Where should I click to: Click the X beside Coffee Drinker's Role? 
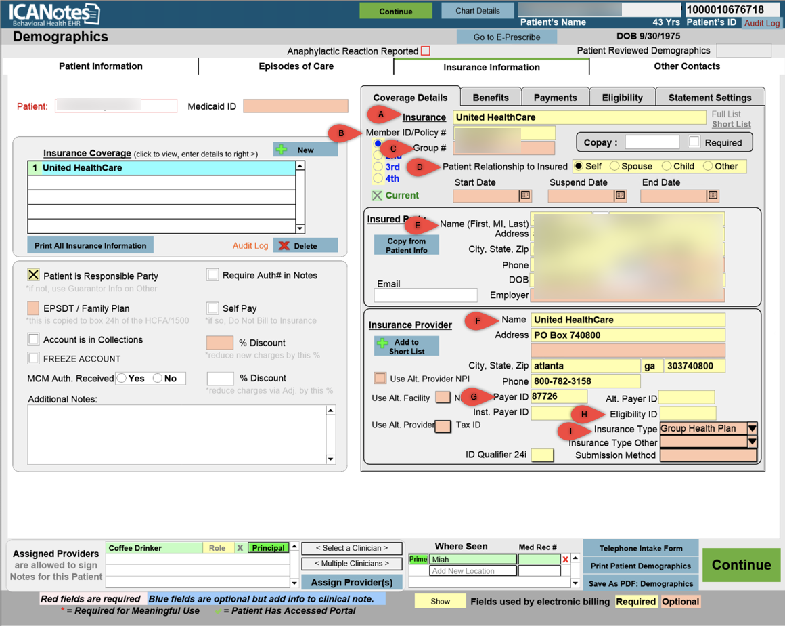(240, 548)
